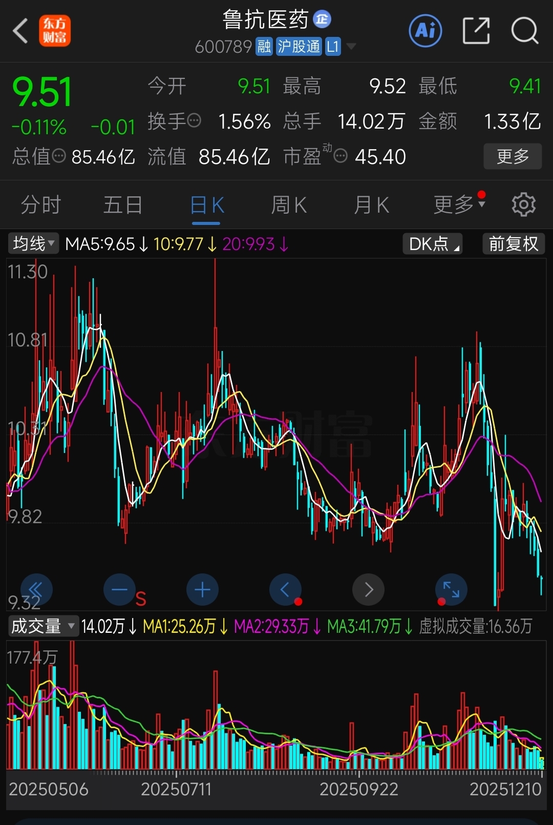Tap the share export icon
553x825 pixels.
click(x=476, y=31)
